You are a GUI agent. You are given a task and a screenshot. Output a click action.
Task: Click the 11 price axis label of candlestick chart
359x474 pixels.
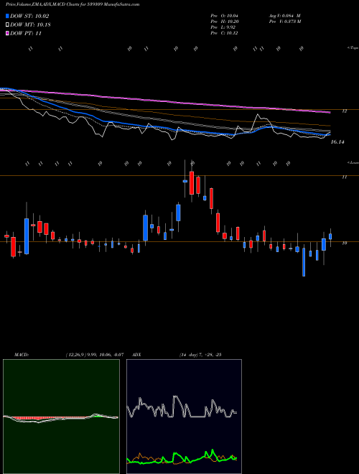tap(344, 177)
